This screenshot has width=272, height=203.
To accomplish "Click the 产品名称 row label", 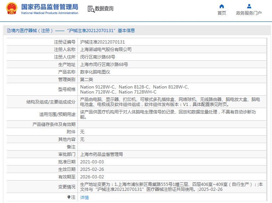I will pos(67,72).
